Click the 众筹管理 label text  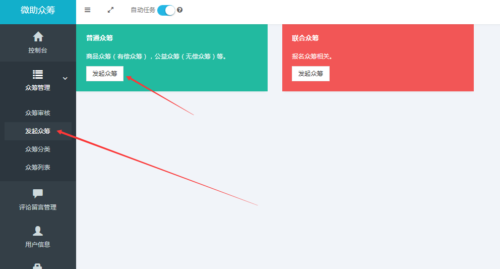38,87
